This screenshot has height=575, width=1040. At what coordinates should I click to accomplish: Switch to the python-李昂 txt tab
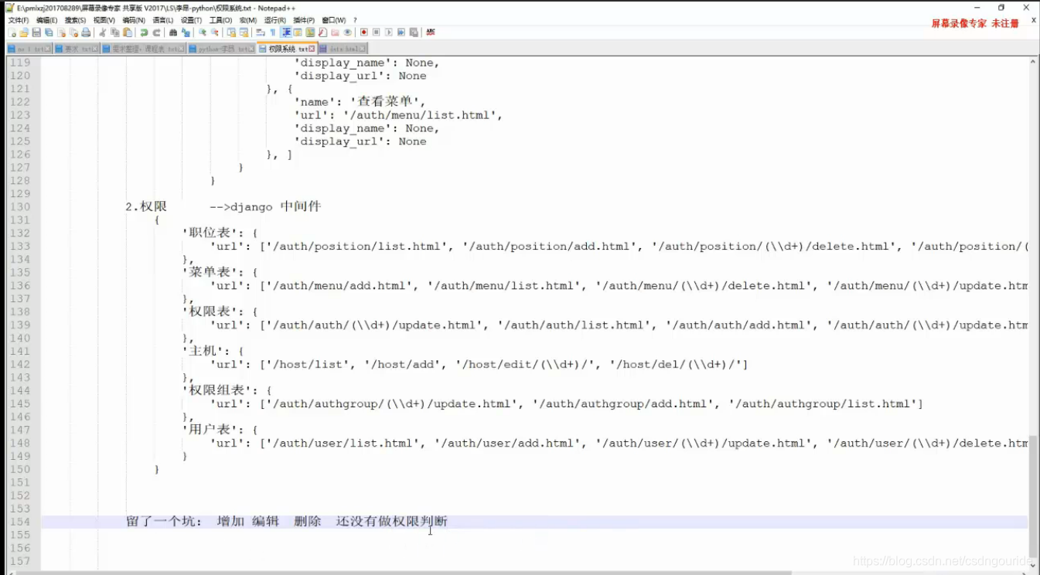pyautogui.click(x=221, y=49)
